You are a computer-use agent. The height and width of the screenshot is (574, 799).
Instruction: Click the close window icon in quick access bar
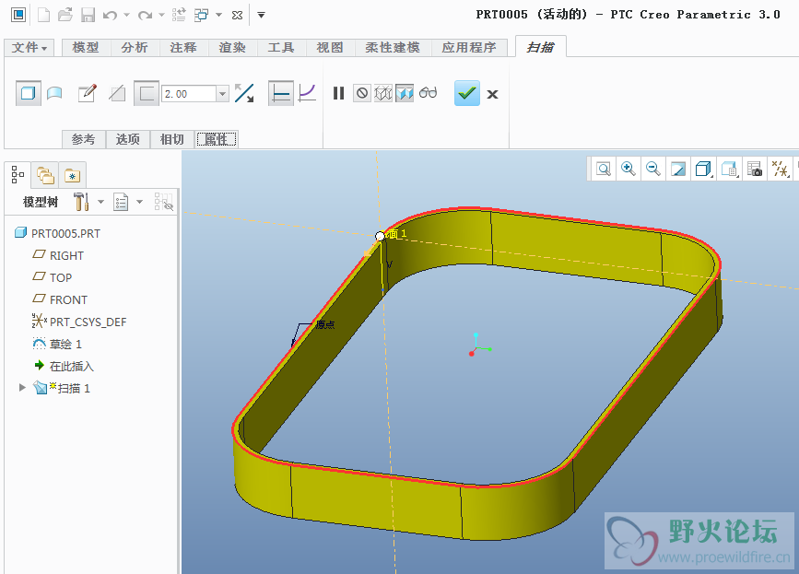coord(237,16)
